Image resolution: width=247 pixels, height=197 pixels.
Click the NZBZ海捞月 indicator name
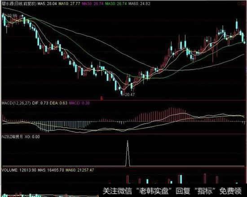(12, 137)
